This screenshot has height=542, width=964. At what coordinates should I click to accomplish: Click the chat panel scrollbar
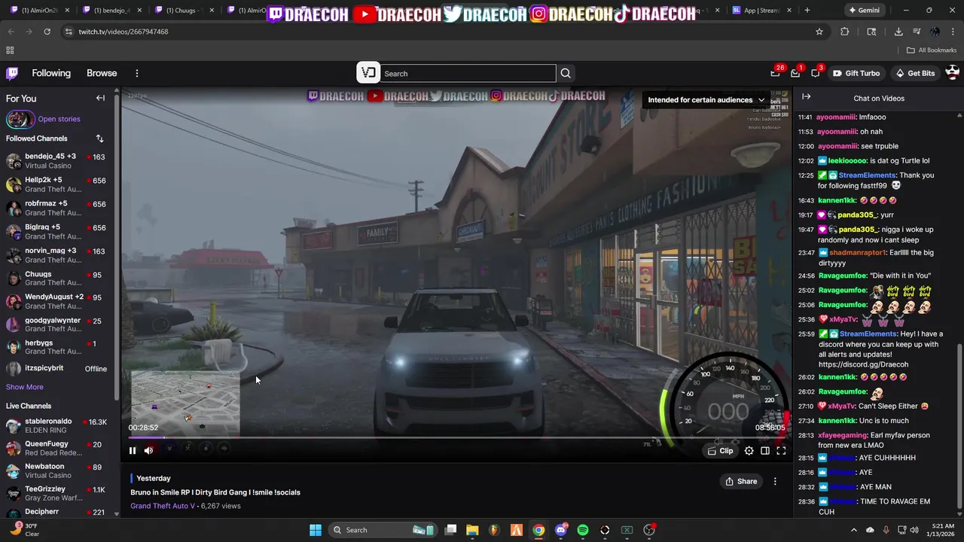point(959,425)
